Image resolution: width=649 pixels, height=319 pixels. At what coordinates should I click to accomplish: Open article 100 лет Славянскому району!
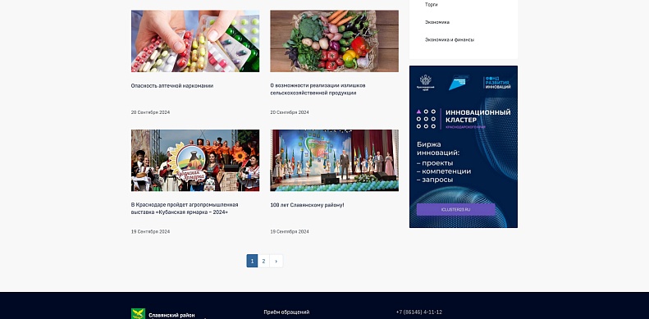tap(307, 205)
